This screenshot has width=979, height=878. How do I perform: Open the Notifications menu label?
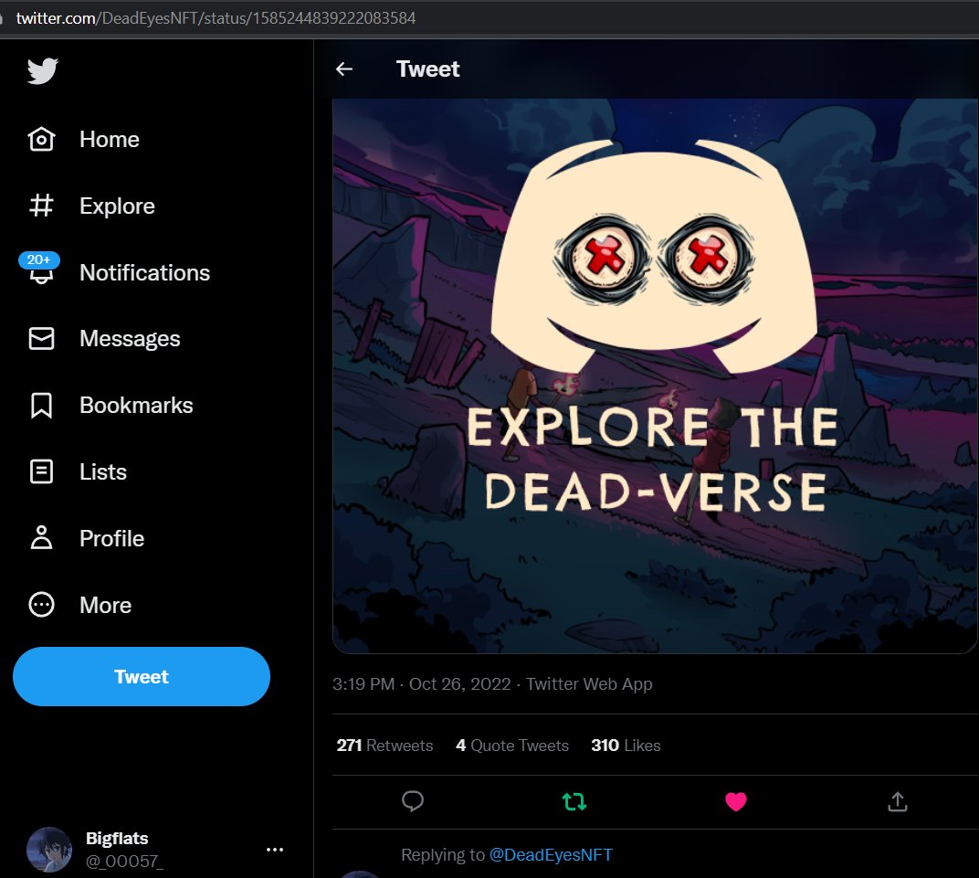tap(145, 273)
